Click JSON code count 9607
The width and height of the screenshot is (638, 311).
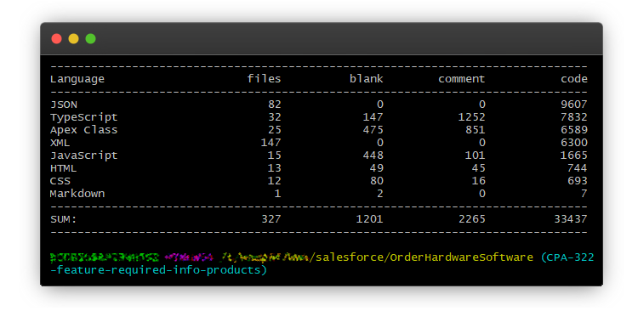click(x=573, y=105)
